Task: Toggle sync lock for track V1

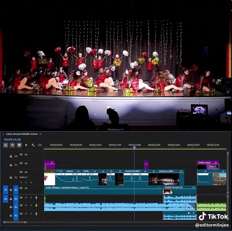Action: (x=21, y=188)
